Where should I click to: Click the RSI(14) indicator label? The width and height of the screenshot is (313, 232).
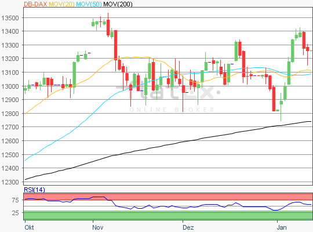point(34,190)
